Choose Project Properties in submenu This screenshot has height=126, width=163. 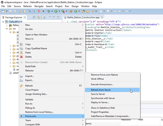tap(112, 112)
